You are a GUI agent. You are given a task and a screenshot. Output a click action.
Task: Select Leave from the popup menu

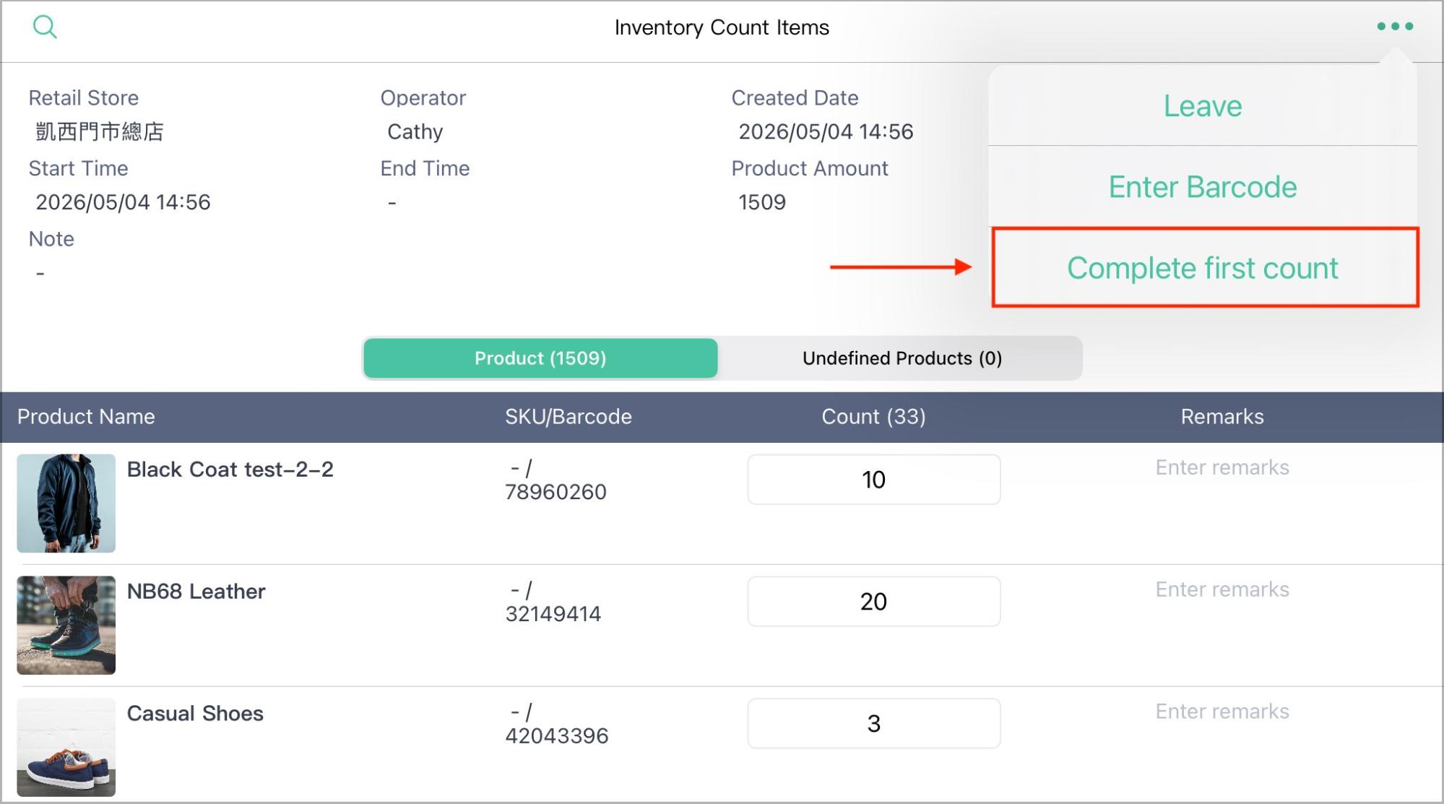[x=1203, y=105]
